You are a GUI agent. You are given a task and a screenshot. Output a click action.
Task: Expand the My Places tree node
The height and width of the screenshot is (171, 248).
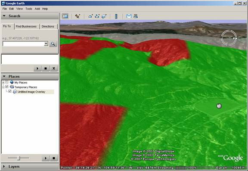[3, 82]
